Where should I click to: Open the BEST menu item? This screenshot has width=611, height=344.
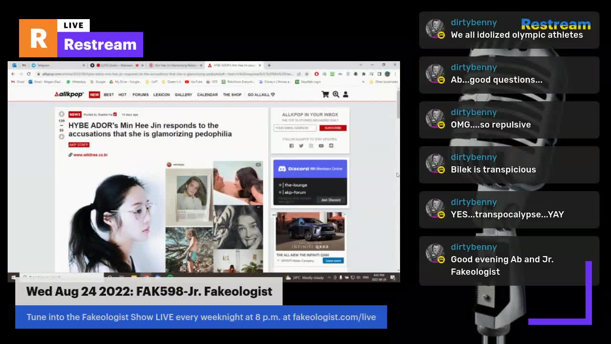pos(109,95)
